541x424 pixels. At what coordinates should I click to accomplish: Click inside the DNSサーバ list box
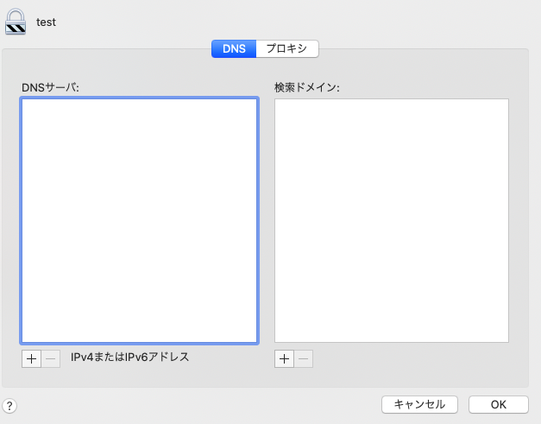point(139,220)
